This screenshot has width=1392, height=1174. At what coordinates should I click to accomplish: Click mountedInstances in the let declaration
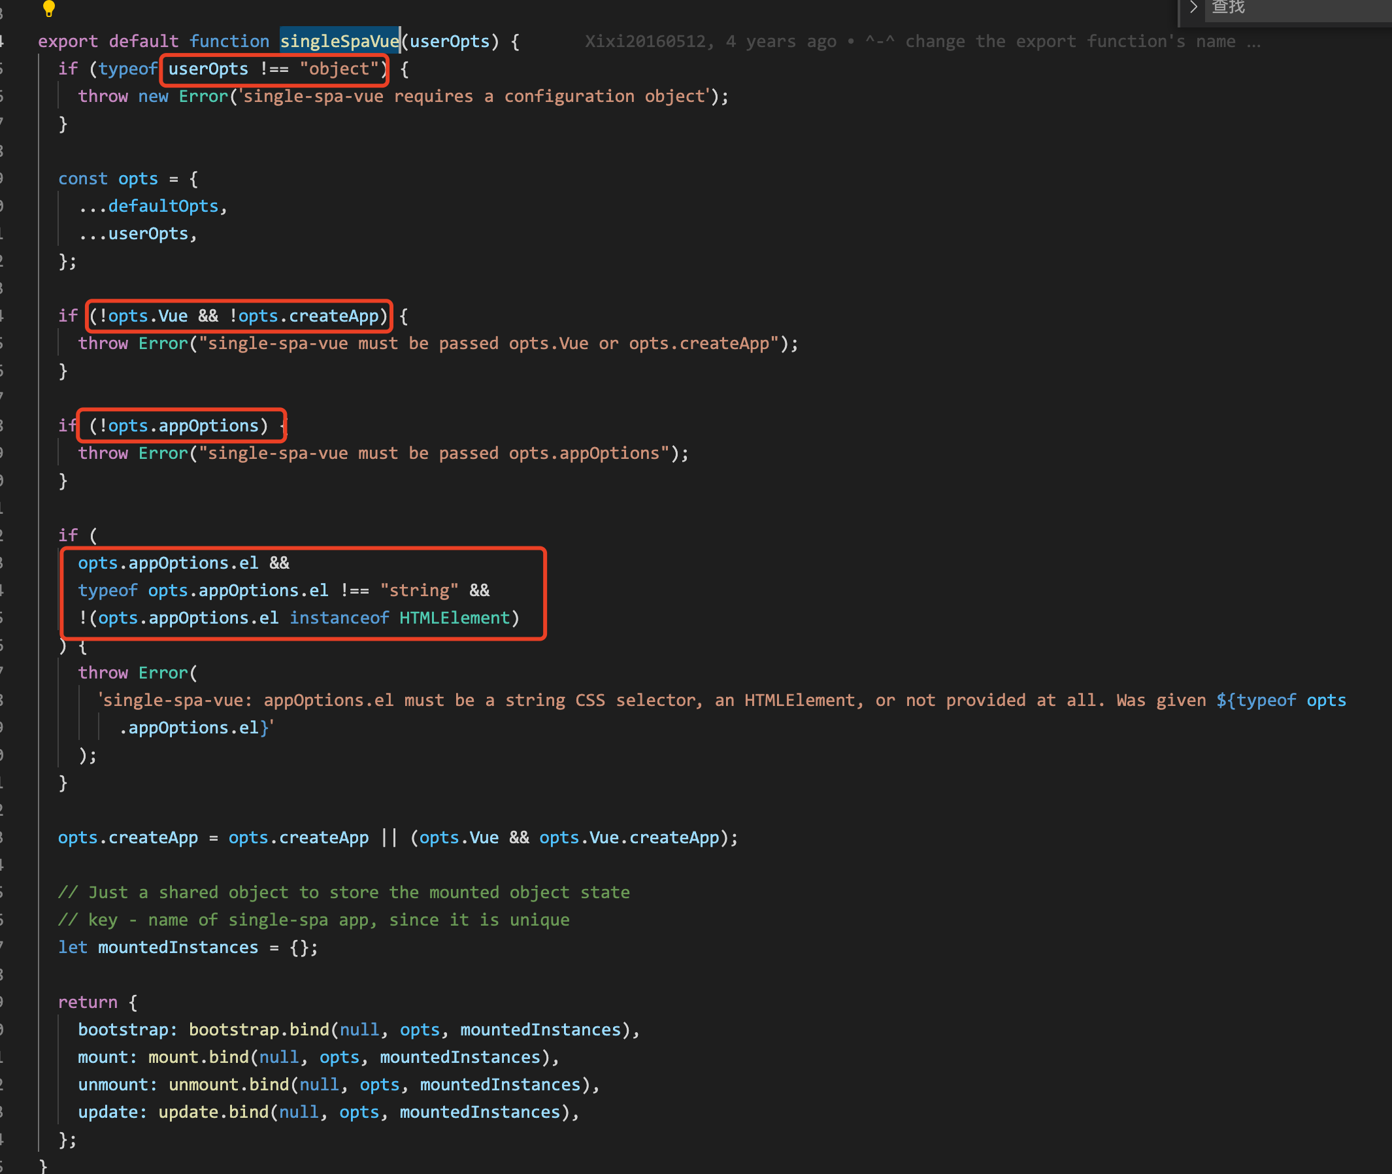(178, 948)
